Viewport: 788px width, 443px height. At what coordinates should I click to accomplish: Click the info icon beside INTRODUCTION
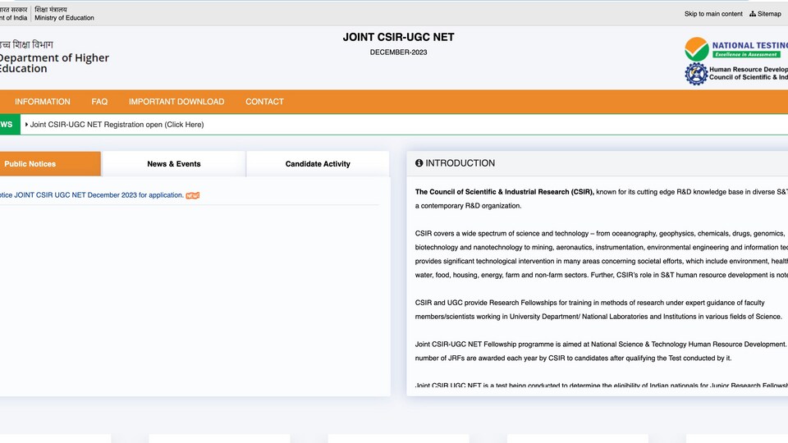pos(419,163)
